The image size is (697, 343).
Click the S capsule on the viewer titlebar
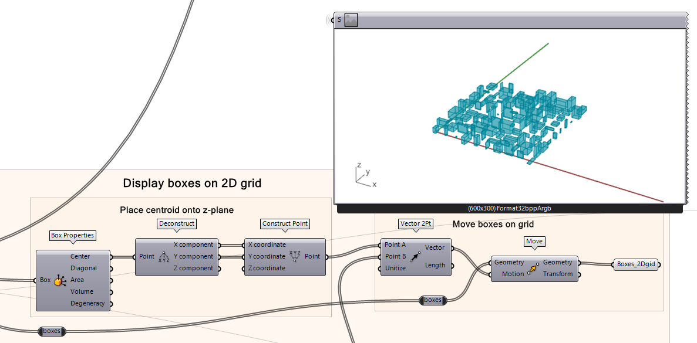[x=339, y=19]
